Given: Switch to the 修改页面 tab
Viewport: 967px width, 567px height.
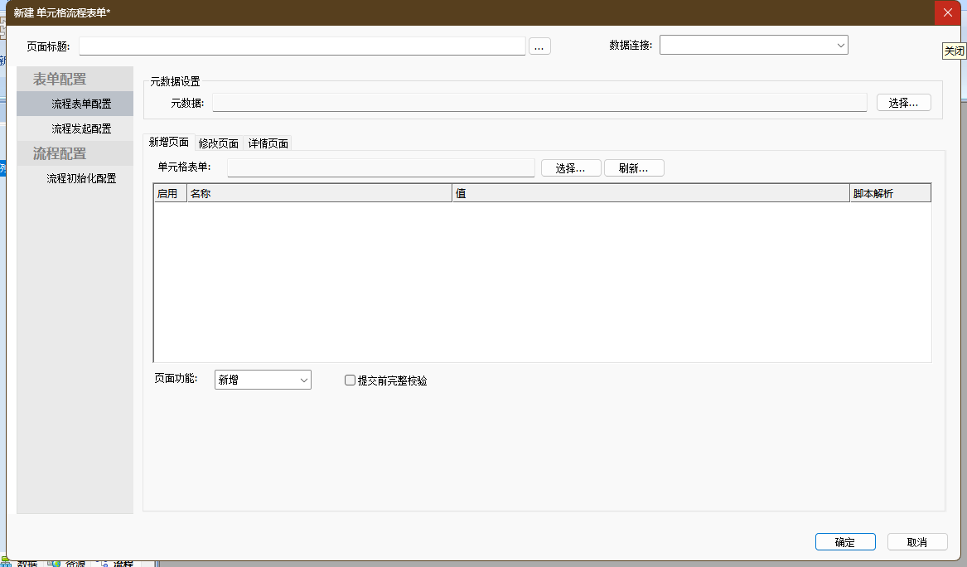Looking at the screenshot, I should pyautogui.click(x=219, y=143).
